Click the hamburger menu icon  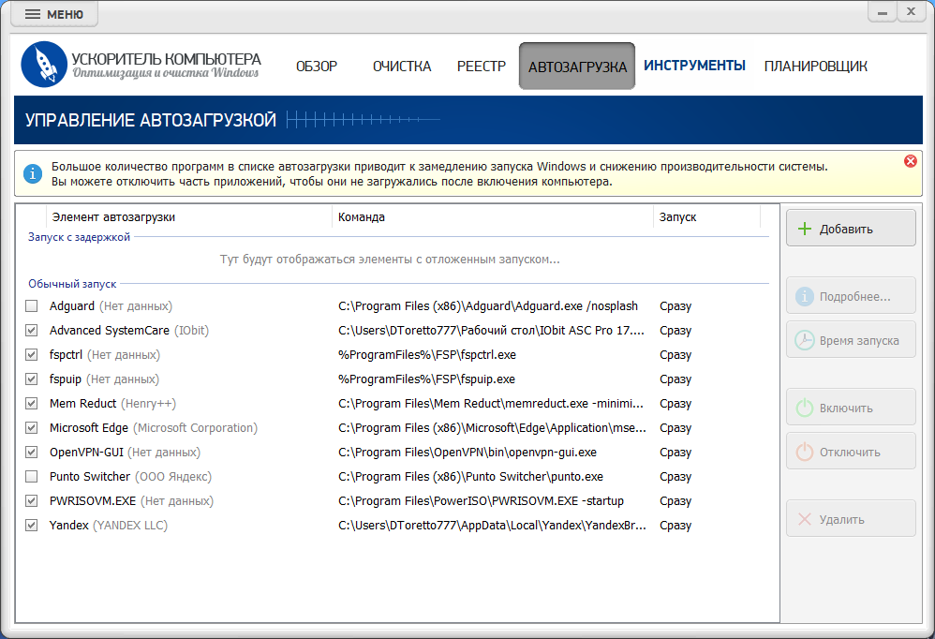point(33,14)
